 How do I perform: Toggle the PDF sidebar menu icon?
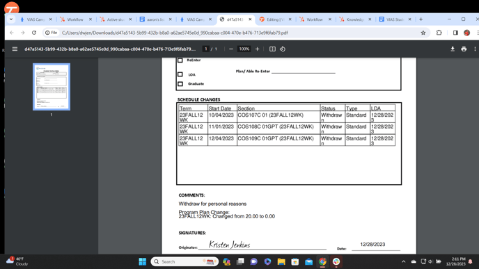pos(15,49)
